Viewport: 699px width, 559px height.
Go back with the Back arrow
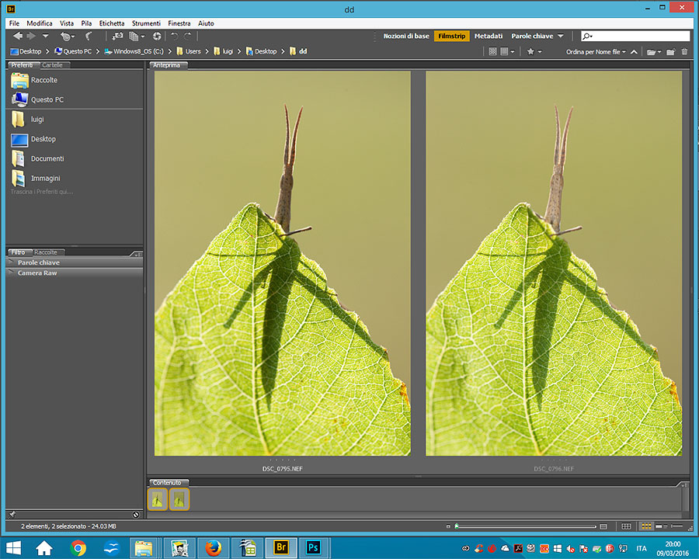tap(18, 36)
